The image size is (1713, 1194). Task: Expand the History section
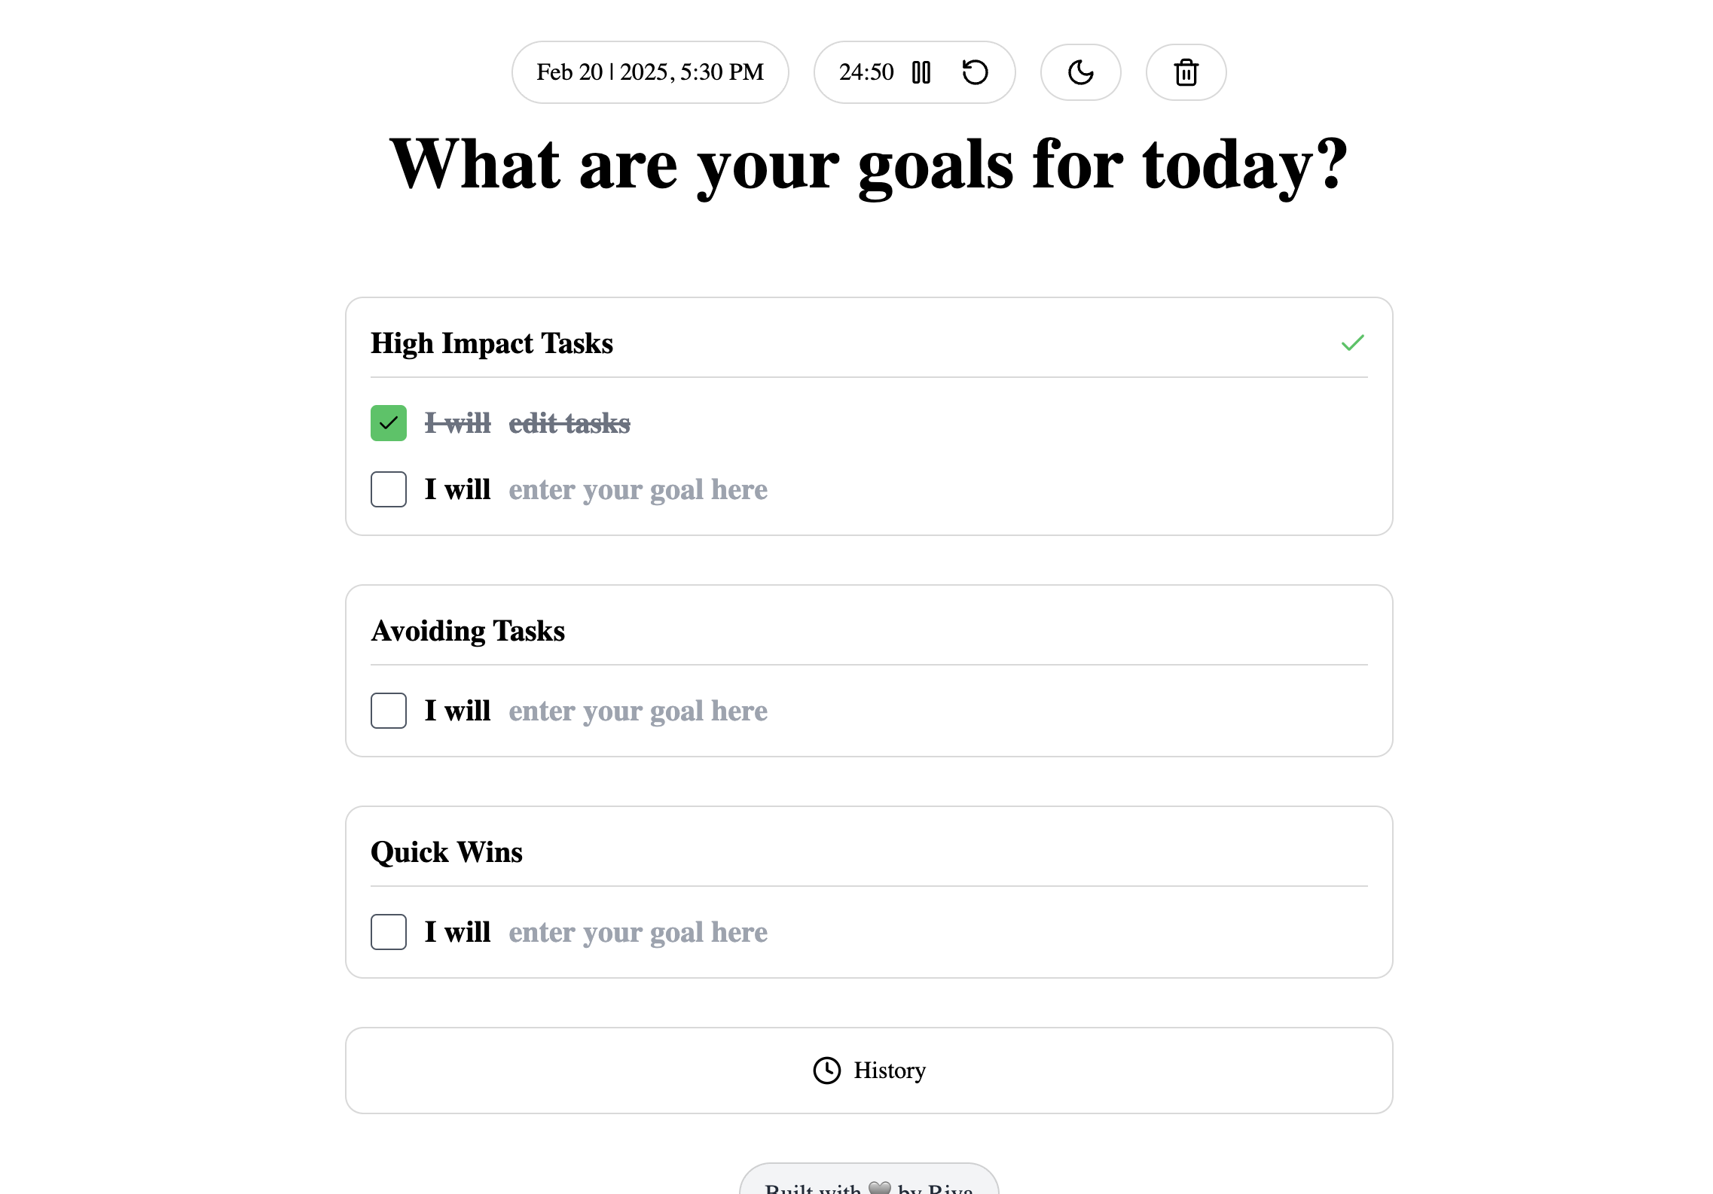(869, 1071)
